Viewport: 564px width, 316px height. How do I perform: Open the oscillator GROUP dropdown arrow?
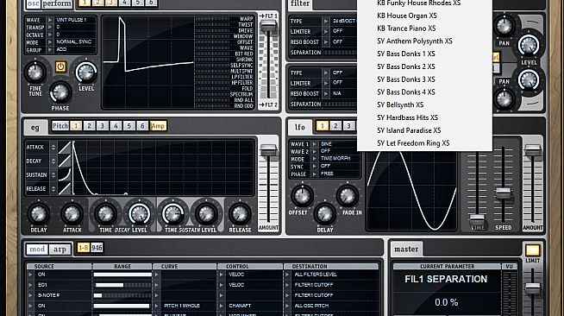click(50, 50)
